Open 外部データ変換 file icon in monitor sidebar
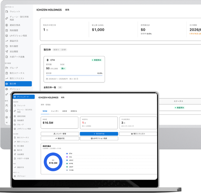 (7, 57)
